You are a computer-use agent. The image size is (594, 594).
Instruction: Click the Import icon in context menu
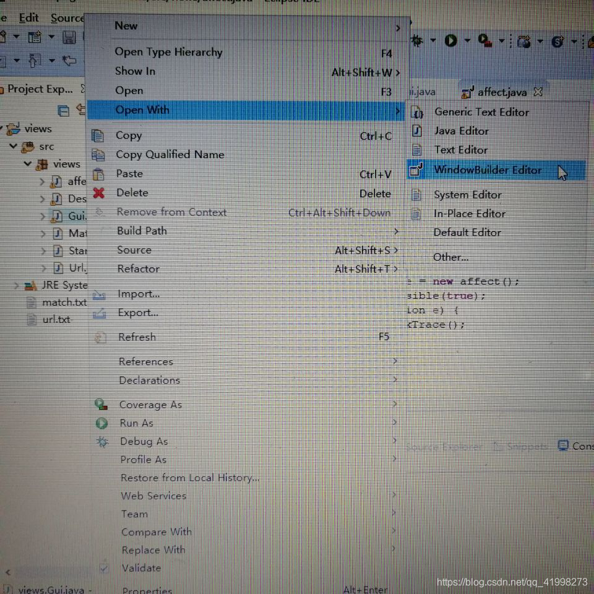click(x=99, y=295)
